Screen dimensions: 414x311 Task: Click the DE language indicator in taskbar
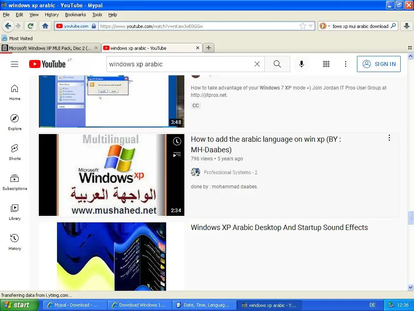pyautogui.click(x=372, y=305)
